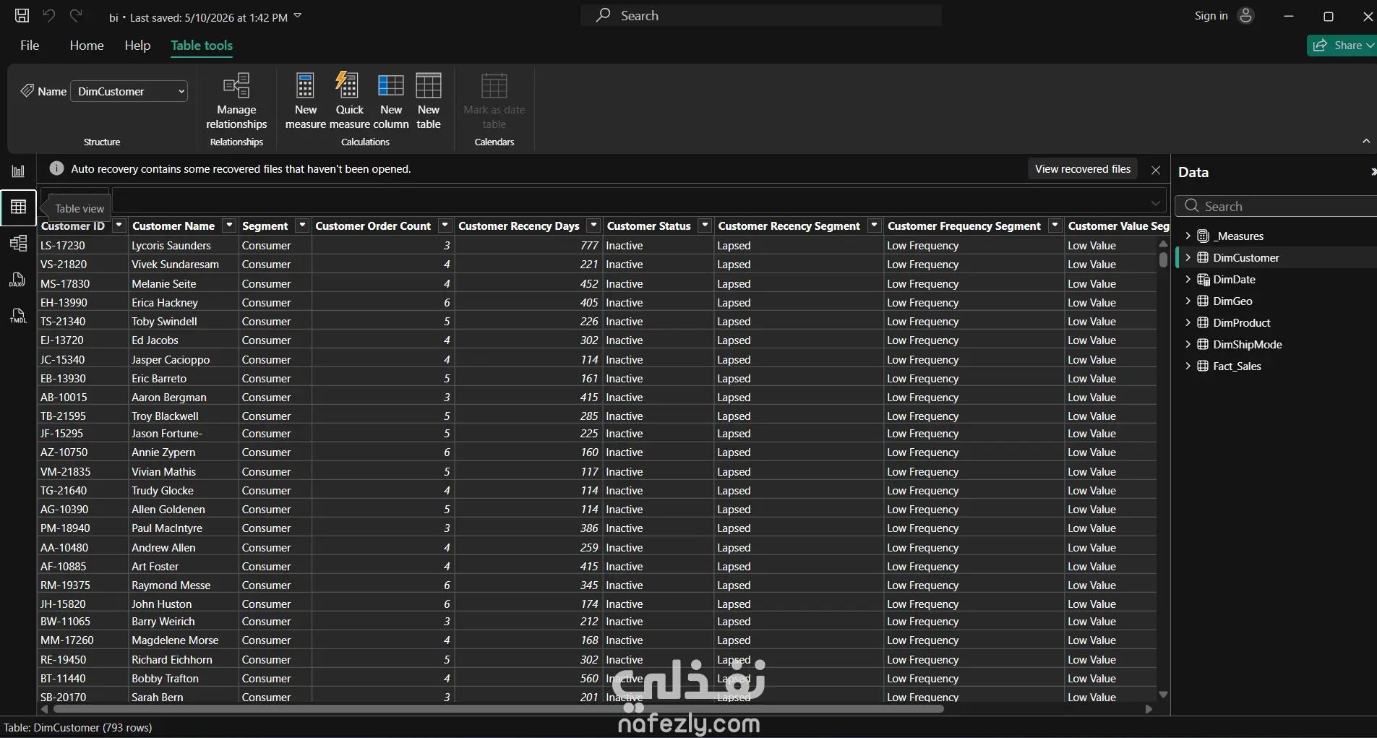Expand the Fact_Sales table
1377x738 pixels.
(1188, 366)
